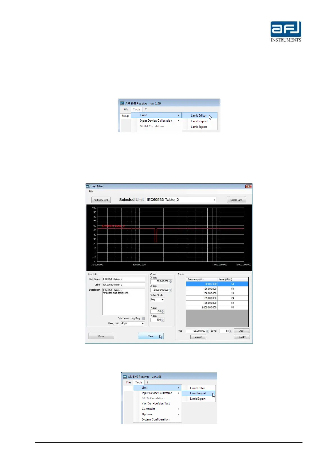334x473 pixels.
Task: Click the Delete Limit button
Action: coord(236,200)
